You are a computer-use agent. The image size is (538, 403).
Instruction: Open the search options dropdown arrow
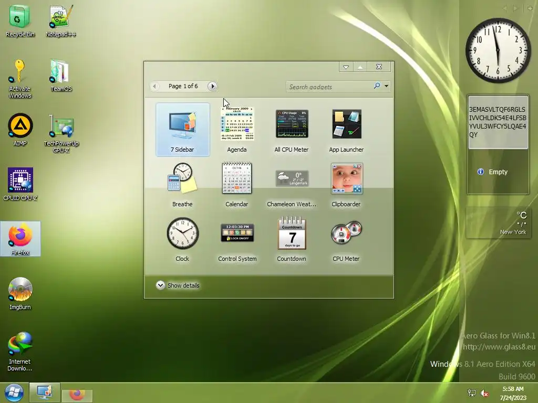[x=386, y=86]
